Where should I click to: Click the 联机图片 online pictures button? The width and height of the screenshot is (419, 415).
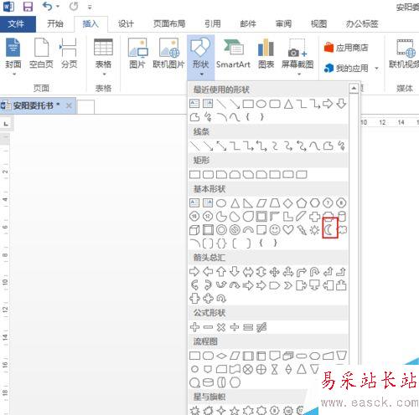tap(168, 53)
